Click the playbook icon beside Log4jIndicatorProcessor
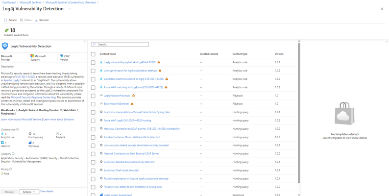This screenshot has width=389, height=196. tap(101, 96)
